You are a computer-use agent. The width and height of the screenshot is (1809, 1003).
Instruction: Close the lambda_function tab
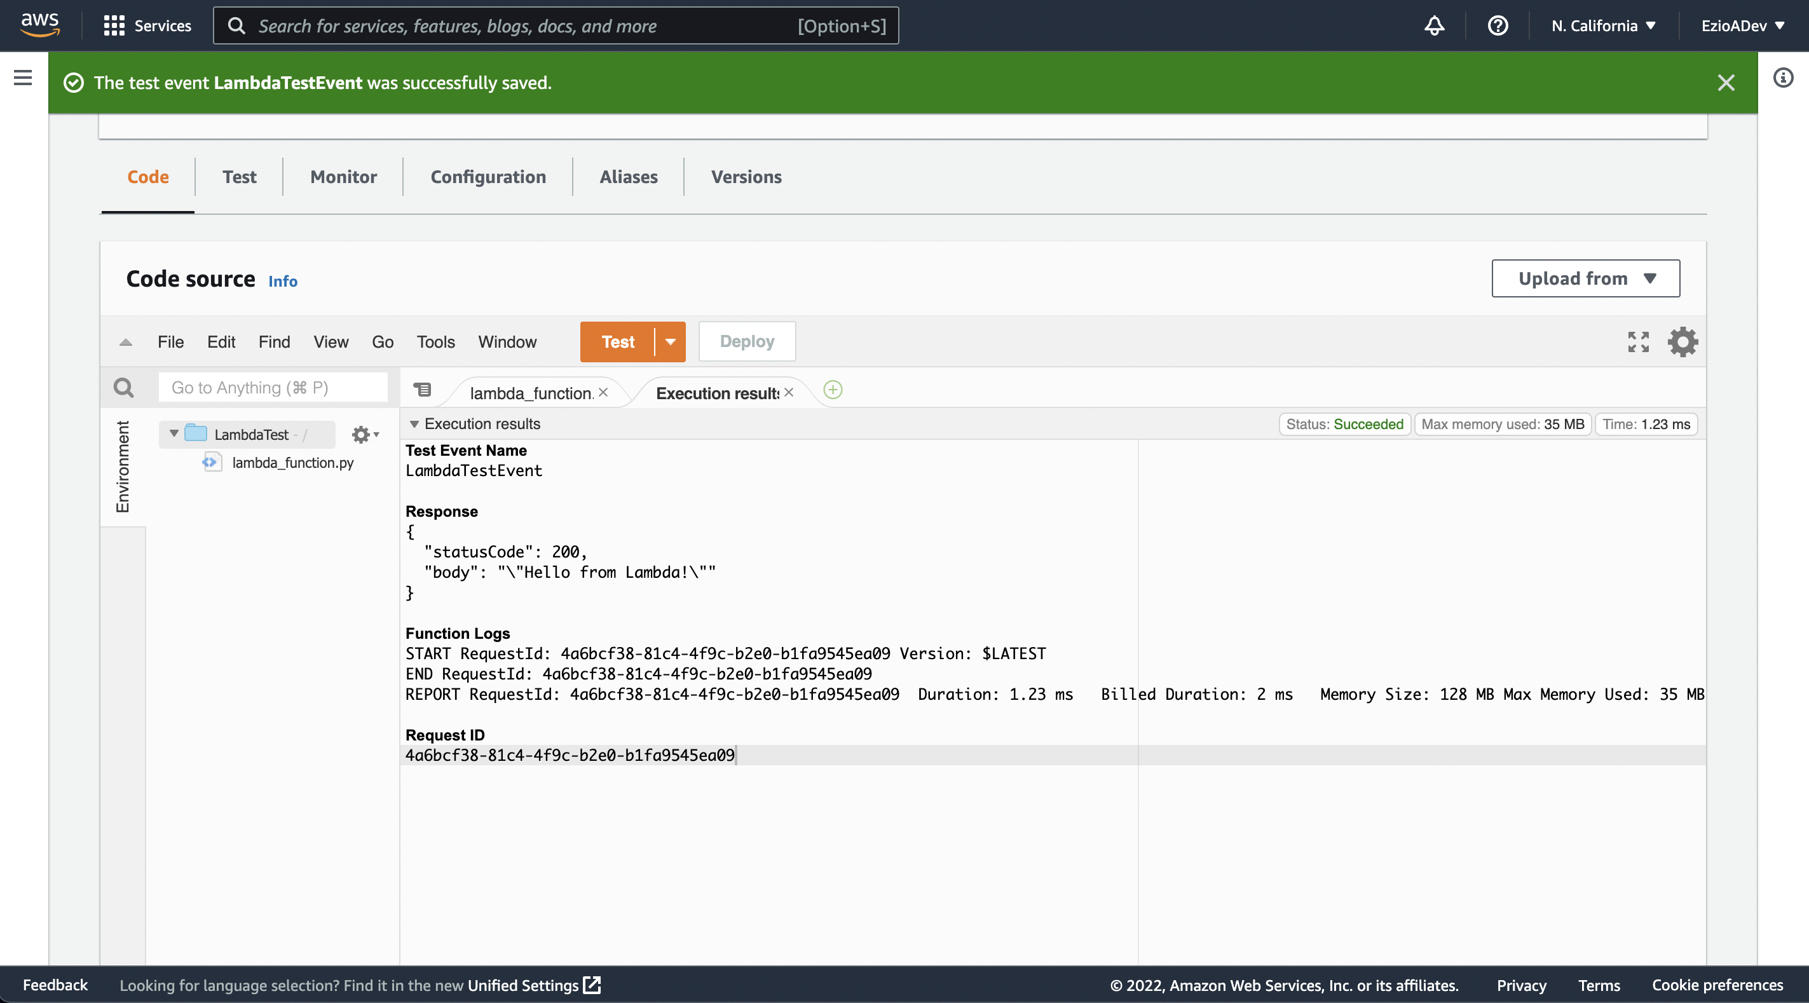(x=604, y=390)
